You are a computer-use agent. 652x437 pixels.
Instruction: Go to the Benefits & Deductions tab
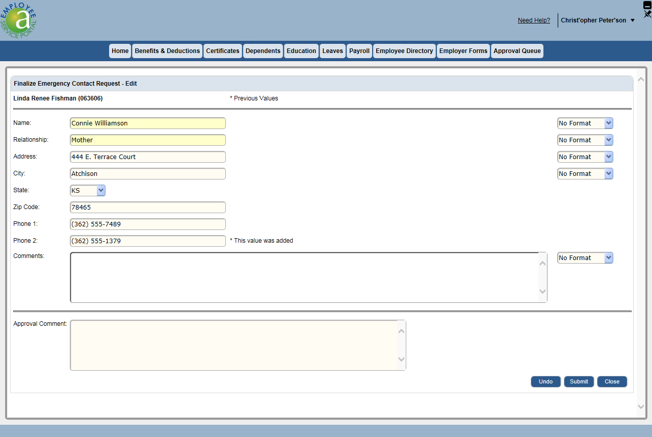coord(167,51)
